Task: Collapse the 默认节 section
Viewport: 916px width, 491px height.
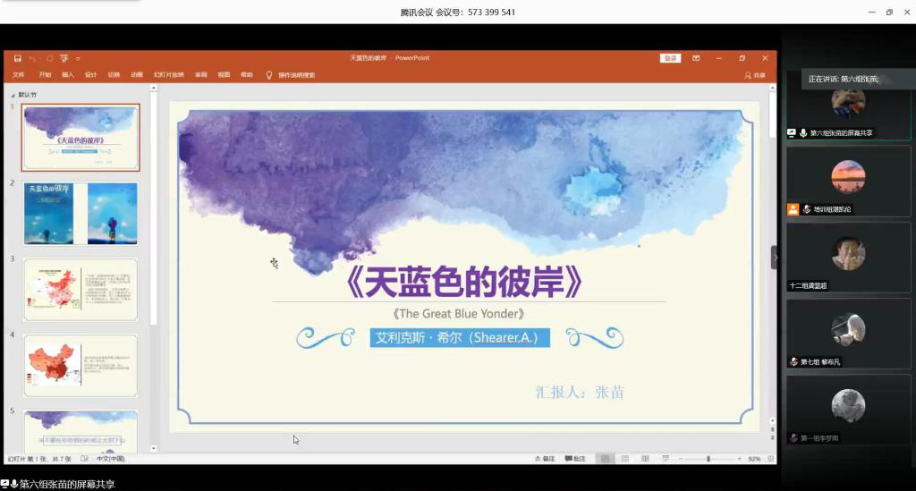Action: pos(13,94)
